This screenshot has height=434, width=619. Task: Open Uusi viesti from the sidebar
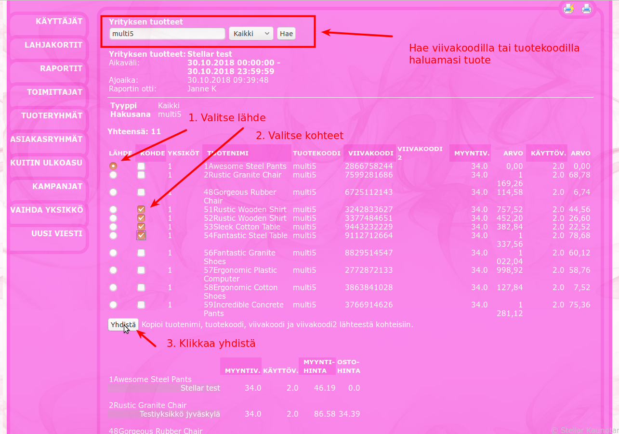coord(57,233)
